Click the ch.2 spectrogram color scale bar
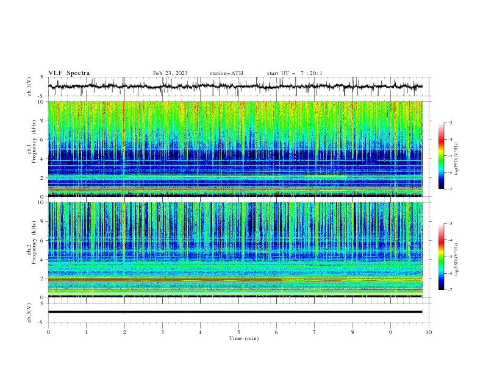The height and width of the screenshot is (373, 483). point(441,257)
